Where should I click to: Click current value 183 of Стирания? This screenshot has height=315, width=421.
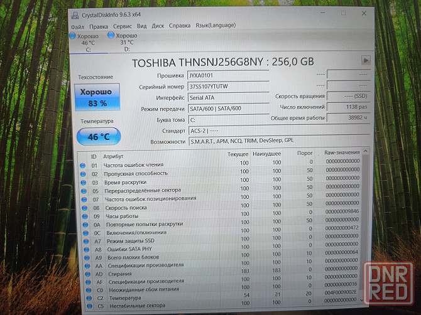245,271
